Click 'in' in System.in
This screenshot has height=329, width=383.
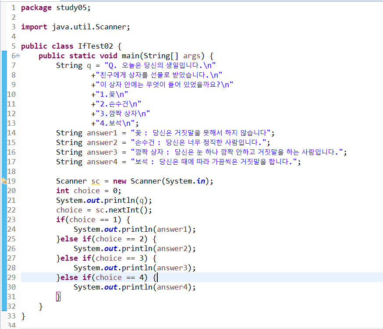(201, 181)
